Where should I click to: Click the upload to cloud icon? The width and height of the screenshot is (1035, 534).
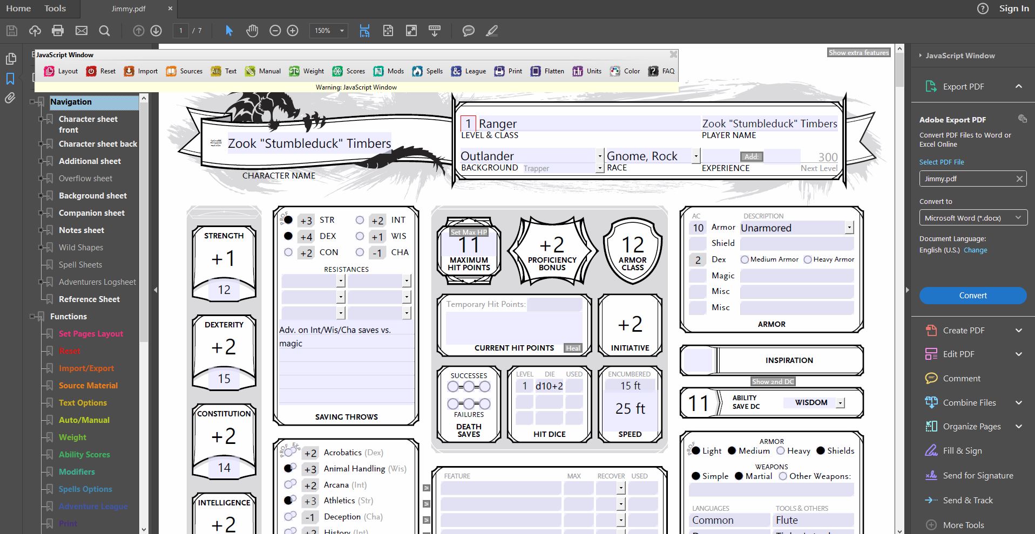[35, 31]
